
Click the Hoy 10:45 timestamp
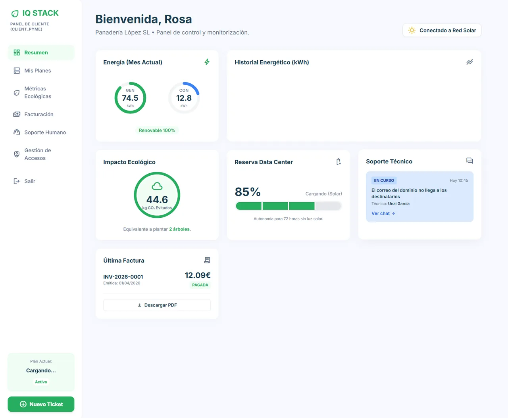pyautogui.click(x=459, y=180)
